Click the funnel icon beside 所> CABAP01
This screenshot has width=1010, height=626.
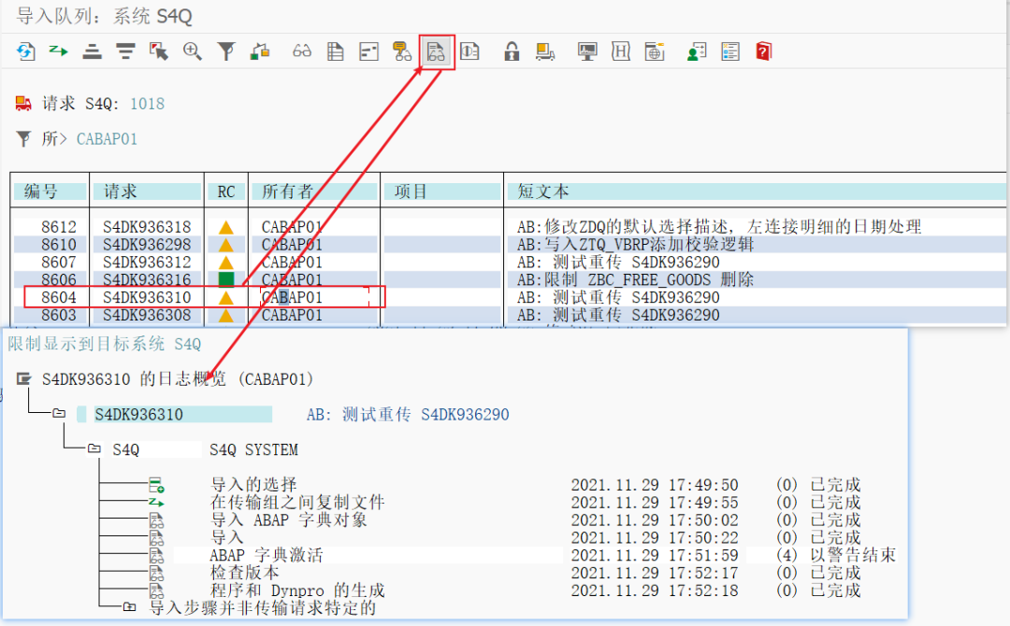23,139
